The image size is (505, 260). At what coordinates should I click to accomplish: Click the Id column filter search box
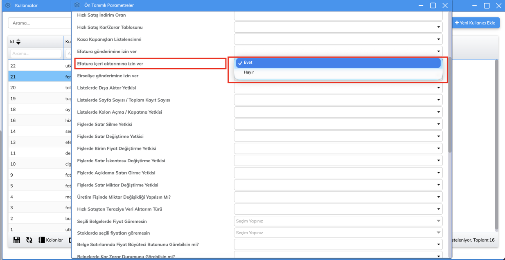(35, 54)
